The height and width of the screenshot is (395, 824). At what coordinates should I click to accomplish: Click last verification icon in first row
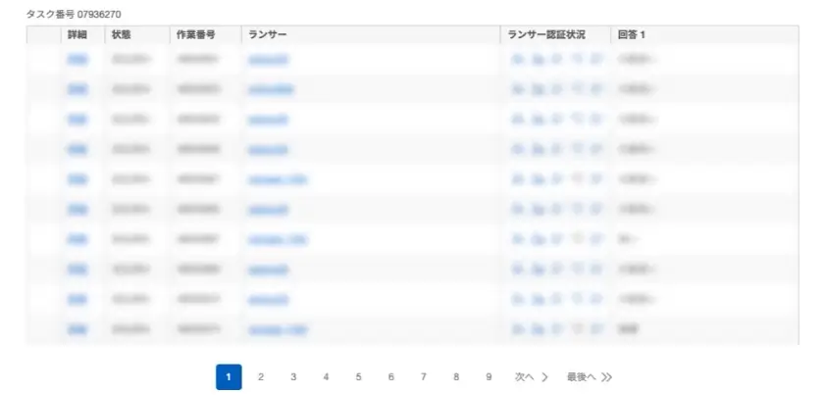(596, 60)
